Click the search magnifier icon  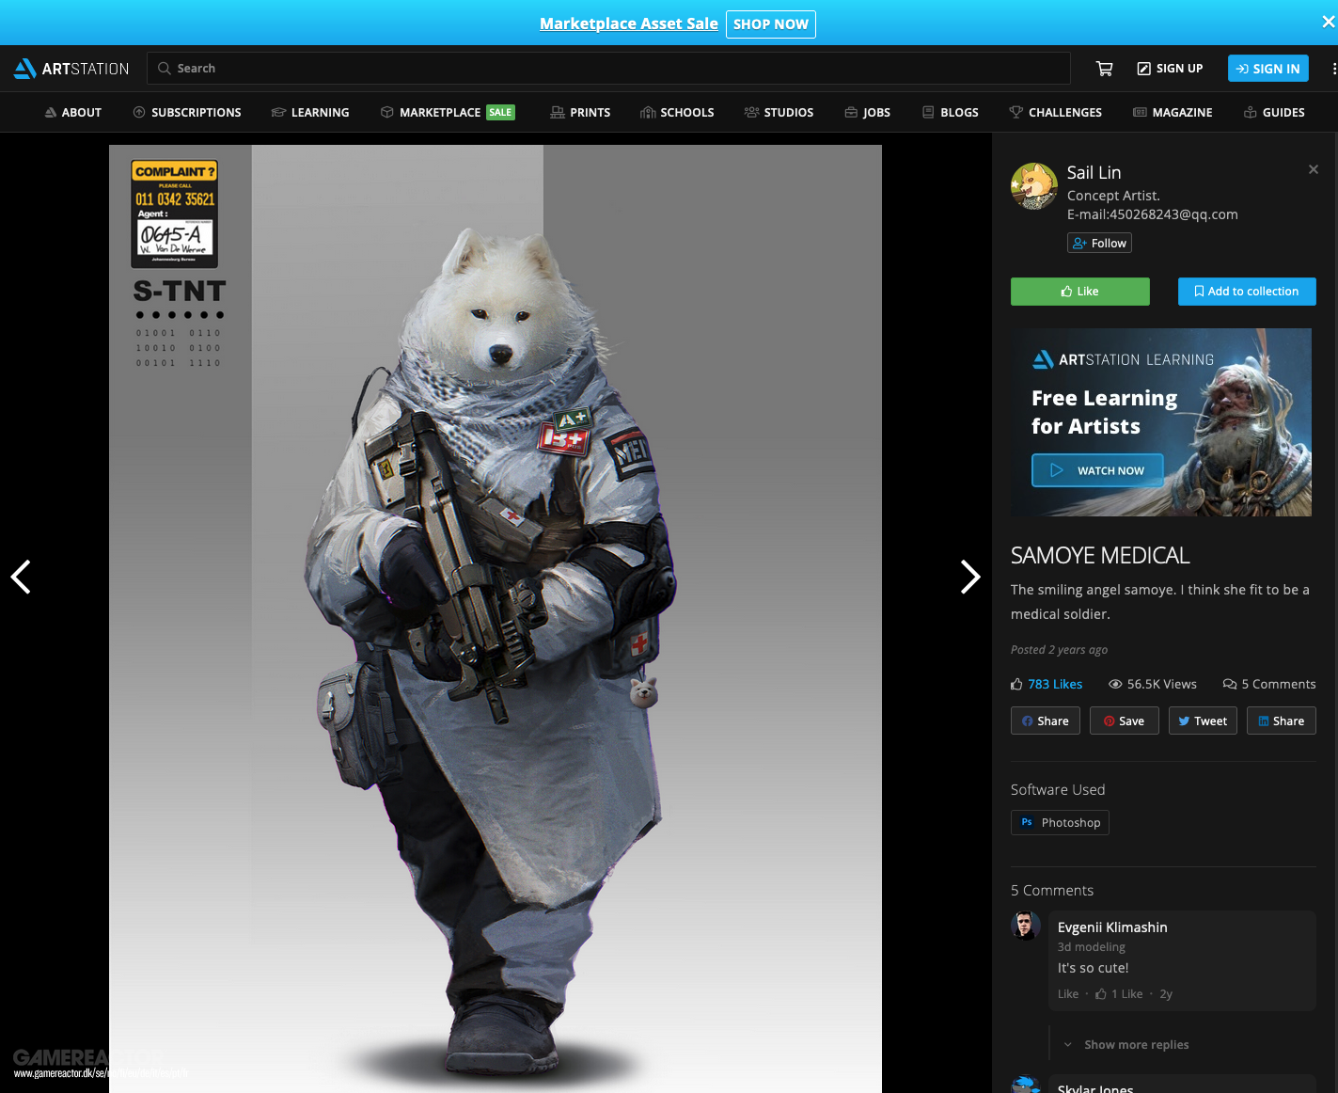click(164, 68)
